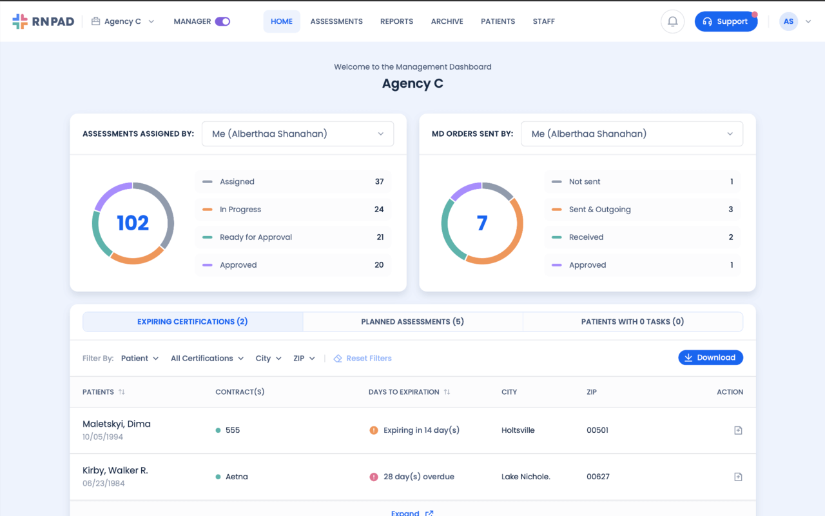Click the Reset Filters icon
This screenshot has width=825, height=516.
pyautogui.click(x=338, y=357)
